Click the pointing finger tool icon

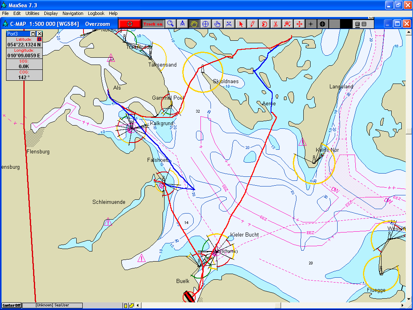(217, 24)
